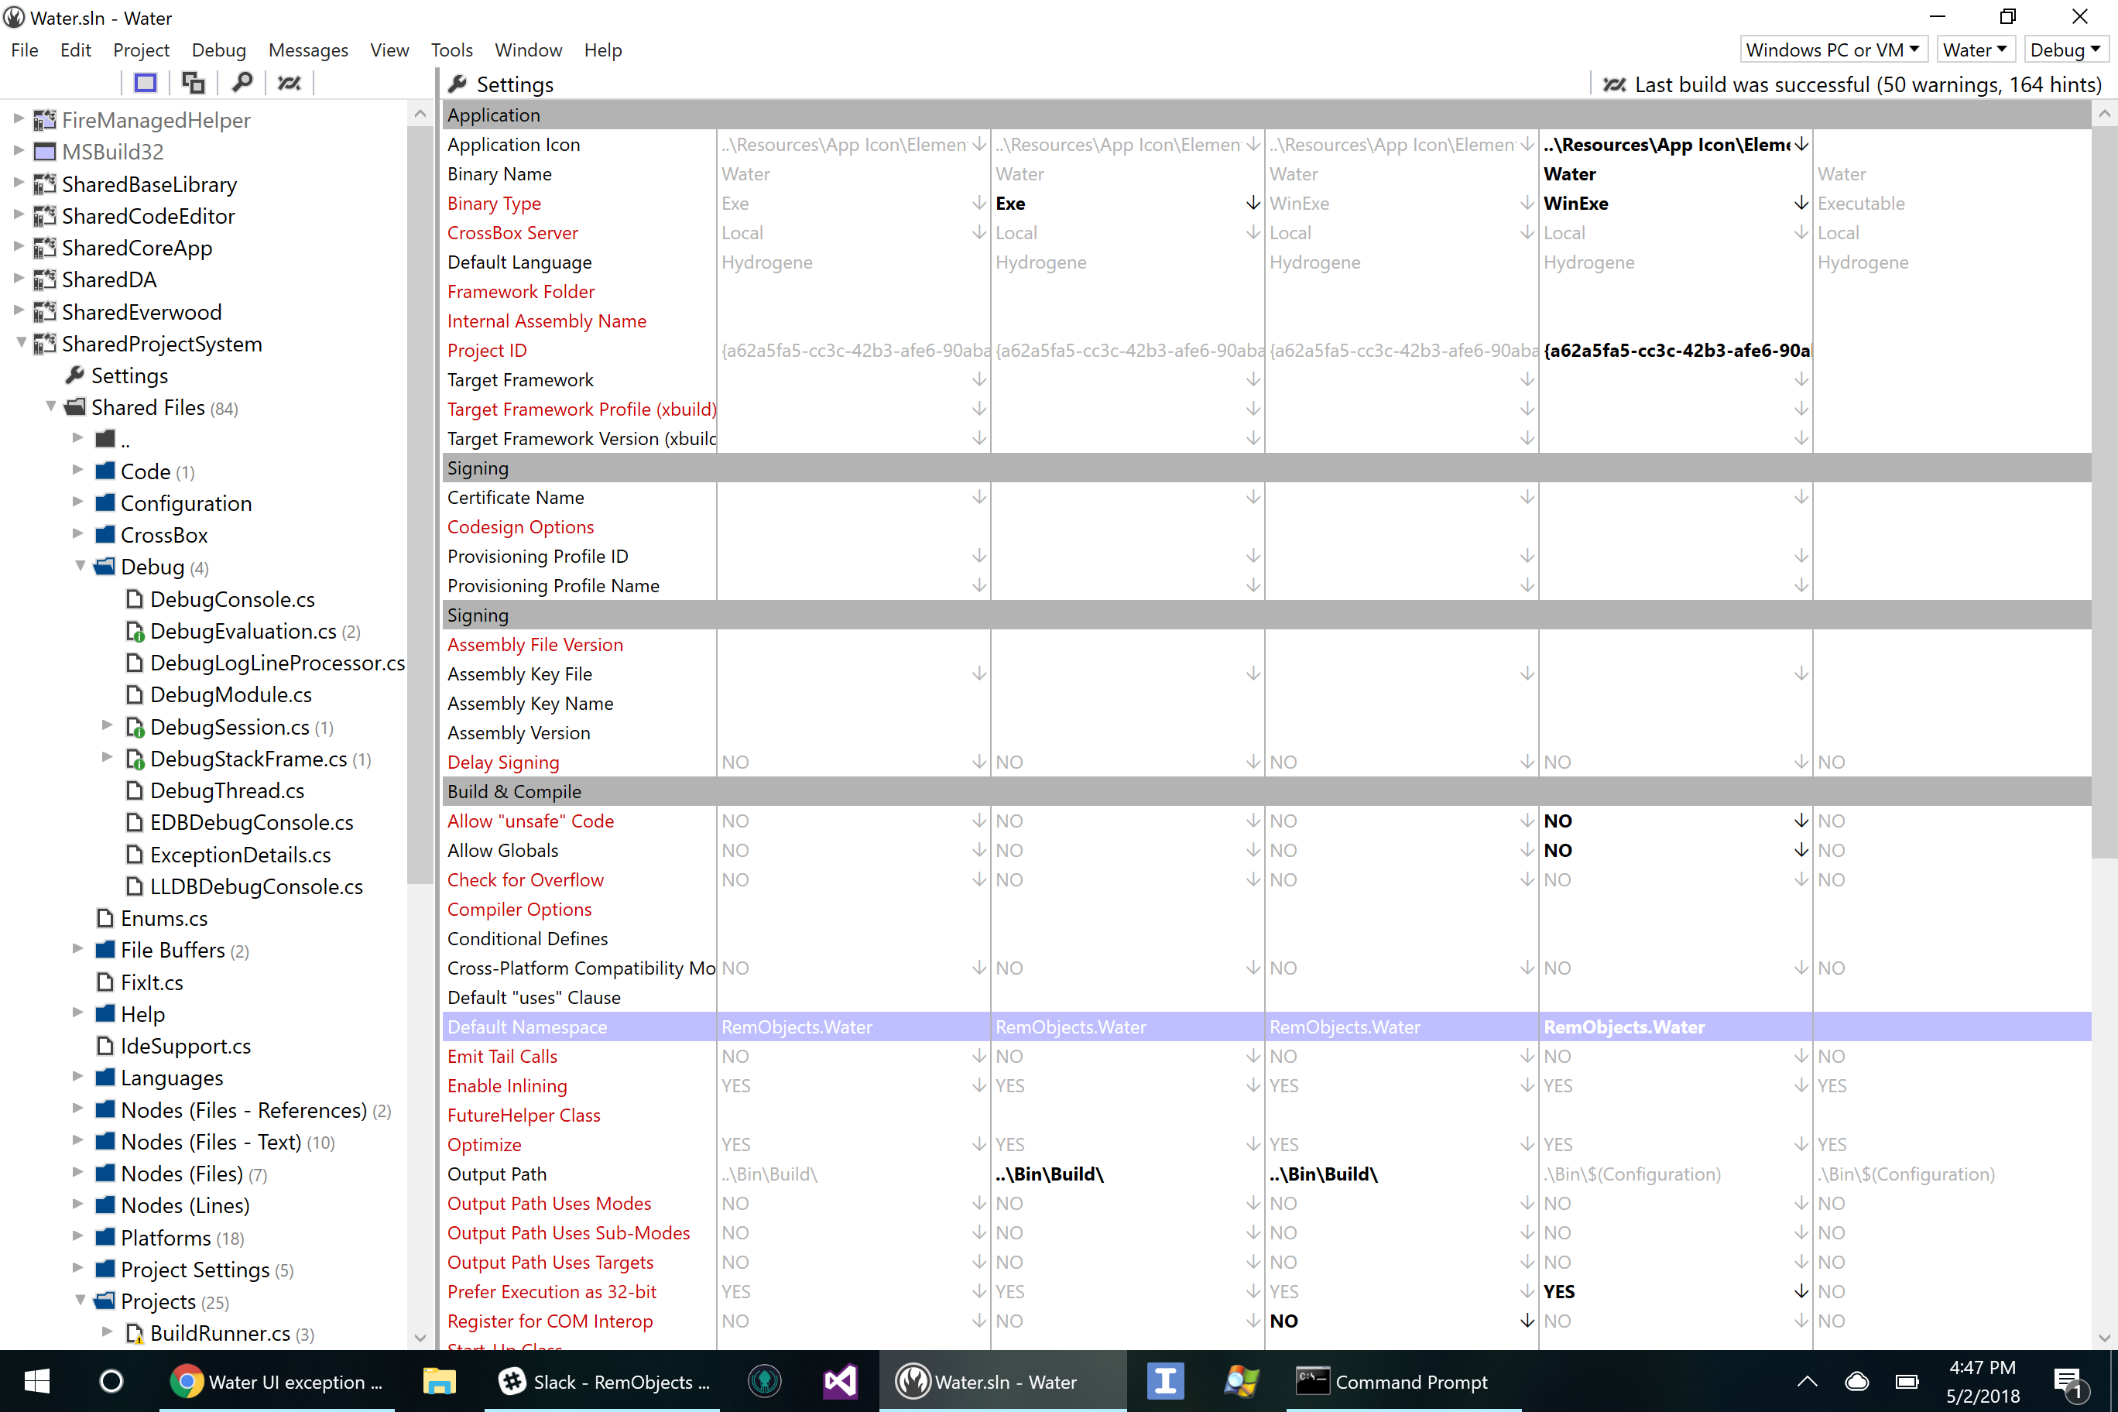Open the Command Prompt taskbar window
This screenshot has height=1412, width=2118.
pos(1403,1381)
